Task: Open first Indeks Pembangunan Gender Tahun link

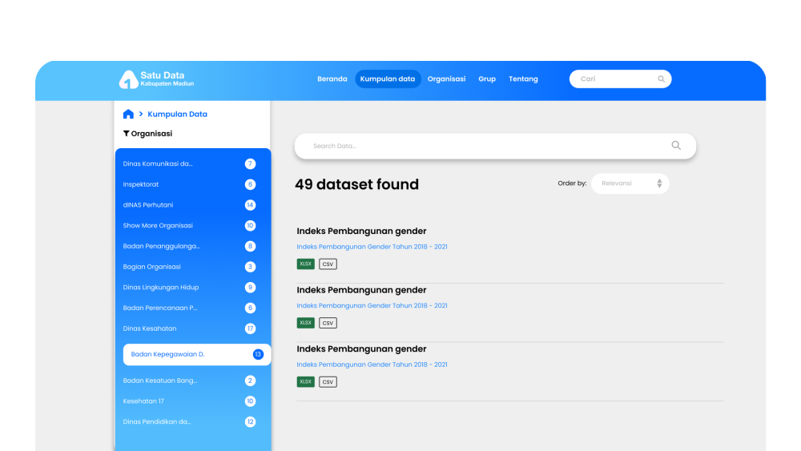Action: point(372,247)
